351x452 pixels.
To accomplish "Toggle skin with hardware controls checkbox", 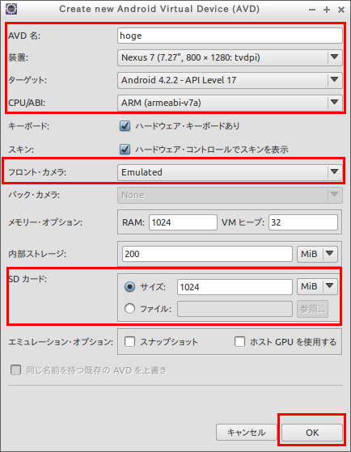I will [x=125, y=150].
